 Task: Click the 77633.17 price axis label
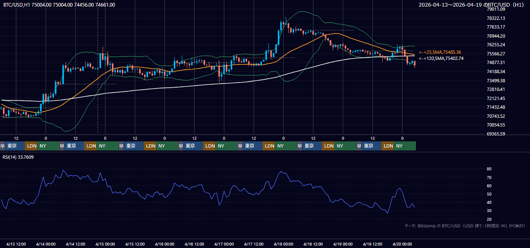[x=496, y=27]
